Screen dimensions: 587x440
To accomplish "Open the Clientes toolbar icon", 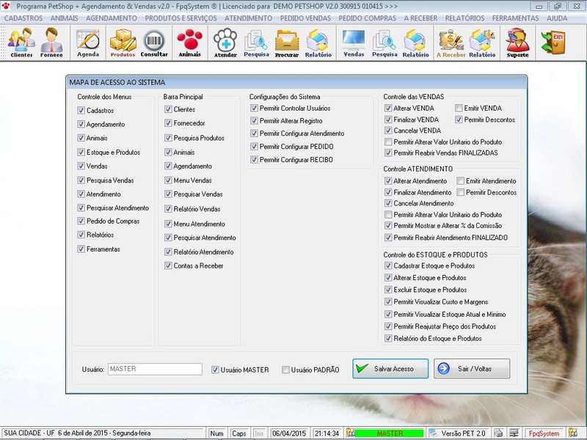I will [x=21, y=43].
